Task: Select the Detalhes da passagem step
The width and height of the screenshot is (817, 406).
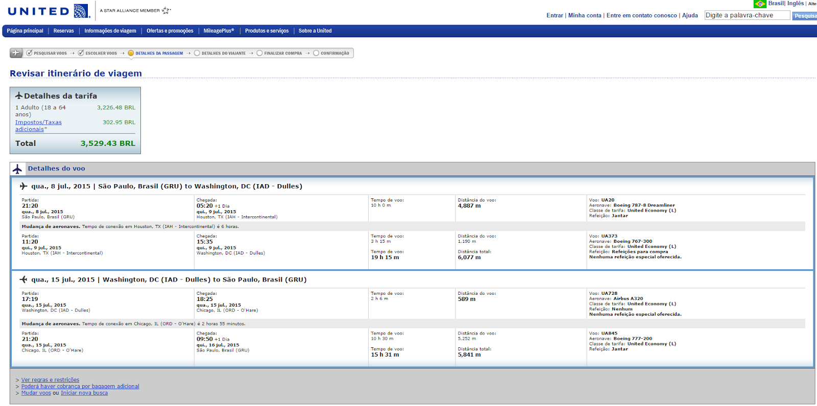Action: 155,53
